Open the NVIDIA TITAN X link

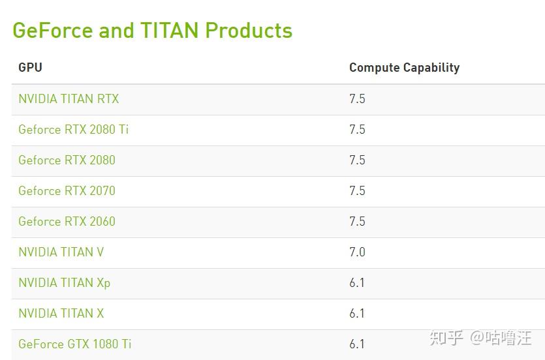point(61,314)
